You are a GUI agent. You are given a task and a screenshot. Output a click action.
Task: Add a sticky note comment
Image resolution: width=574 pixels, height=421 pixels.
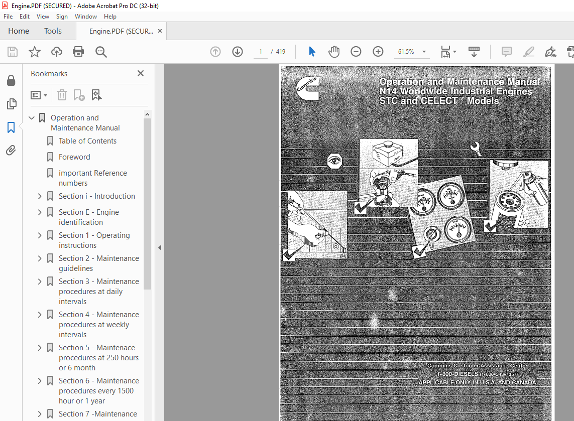tap(507, 52)
